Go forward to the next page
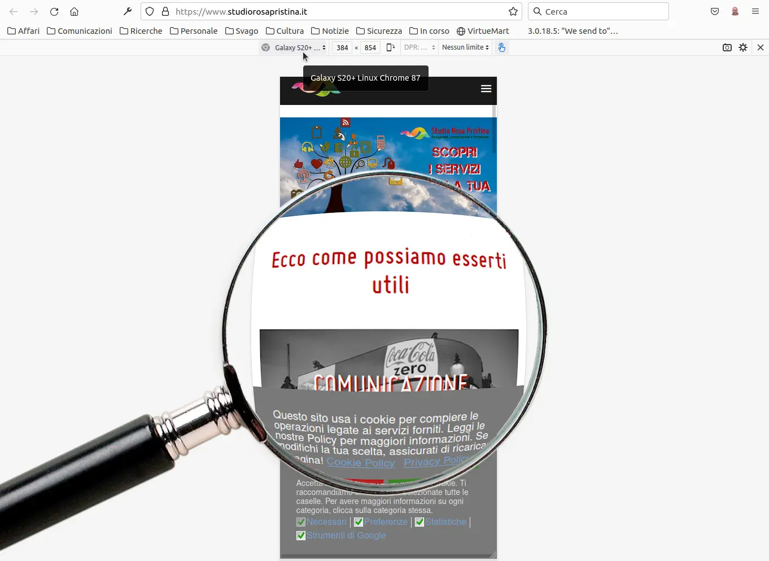Image resolution: width=769 pixels, height=561 pixels. click(34, 11)
